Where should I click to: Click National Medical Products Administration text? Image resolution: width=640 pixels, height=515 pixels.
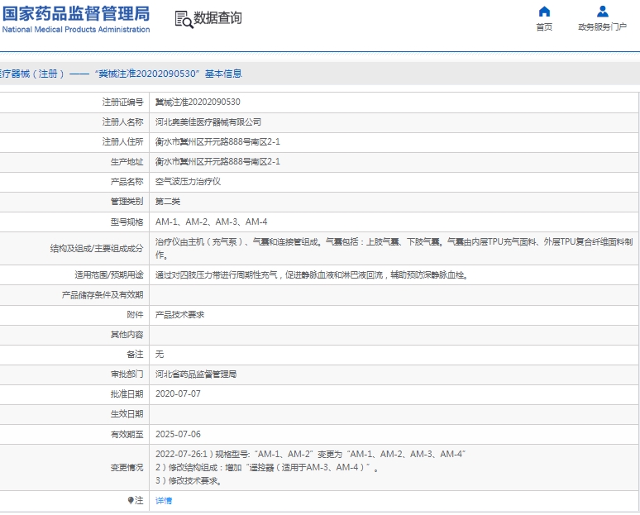point(76,30)
